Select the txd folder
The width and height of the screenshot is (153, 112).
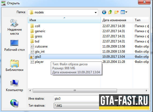coord(35,41)
